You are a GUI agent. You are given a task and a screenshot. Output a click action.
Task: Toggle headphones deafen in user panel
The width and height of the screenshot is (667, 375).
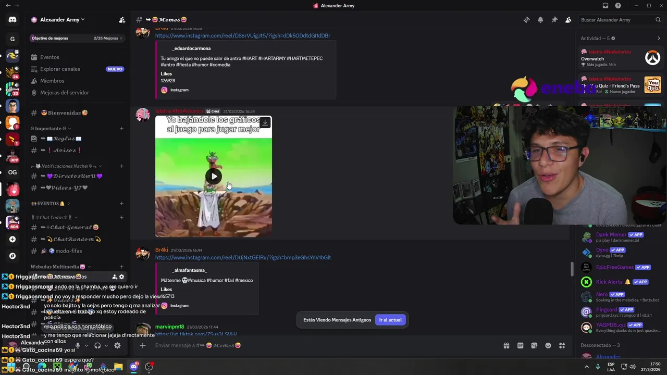97,345
